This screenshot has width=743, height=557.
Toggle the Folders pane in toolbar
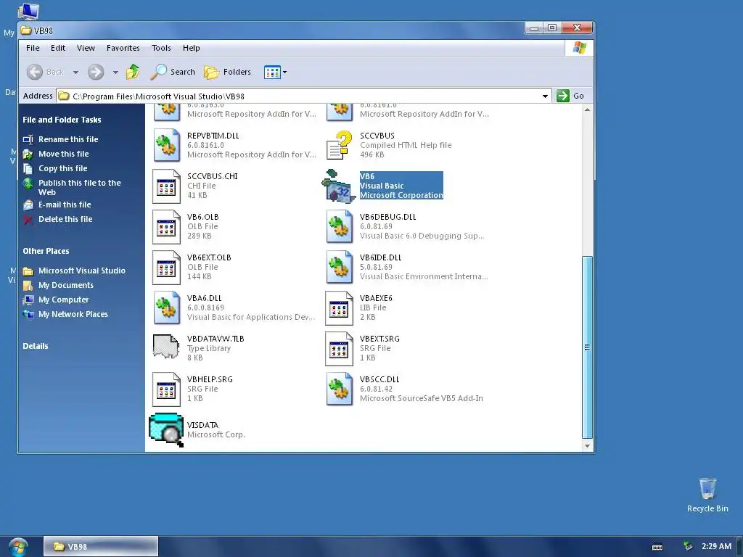point(227,72)
